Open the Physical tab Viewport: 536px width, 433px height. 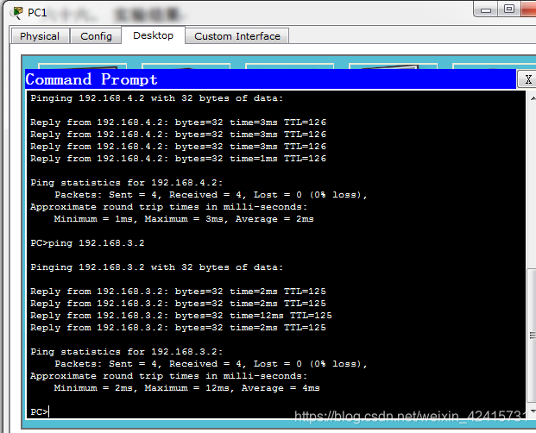[40, 36]
